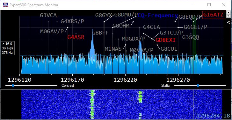This screenshot has width=232, height=120.
Task: Adjust the Contrast slider handle
Action: point(13,85)
